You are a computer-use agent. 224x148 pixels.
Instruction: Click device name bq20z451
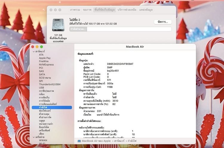[x=113, y=71]
